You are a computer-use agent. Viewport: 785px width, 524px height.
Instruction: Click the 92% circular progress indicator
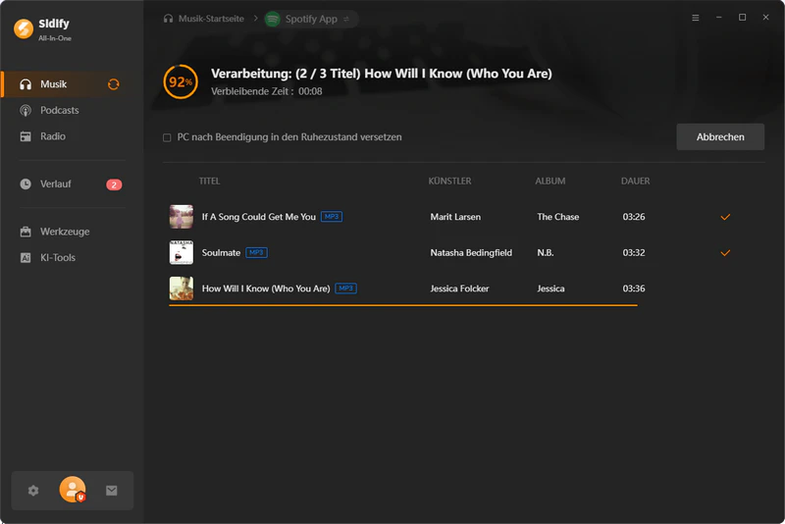coord(181,81)
